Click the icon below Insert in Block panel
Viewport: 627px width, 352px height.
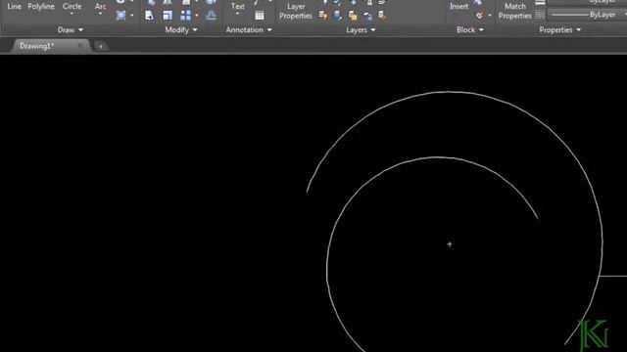pos(479,16)
